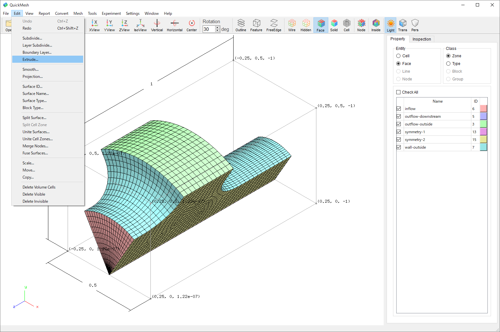500x332 pixels.
Task: Click the Rotation degree input field
Action: (209, 29)
